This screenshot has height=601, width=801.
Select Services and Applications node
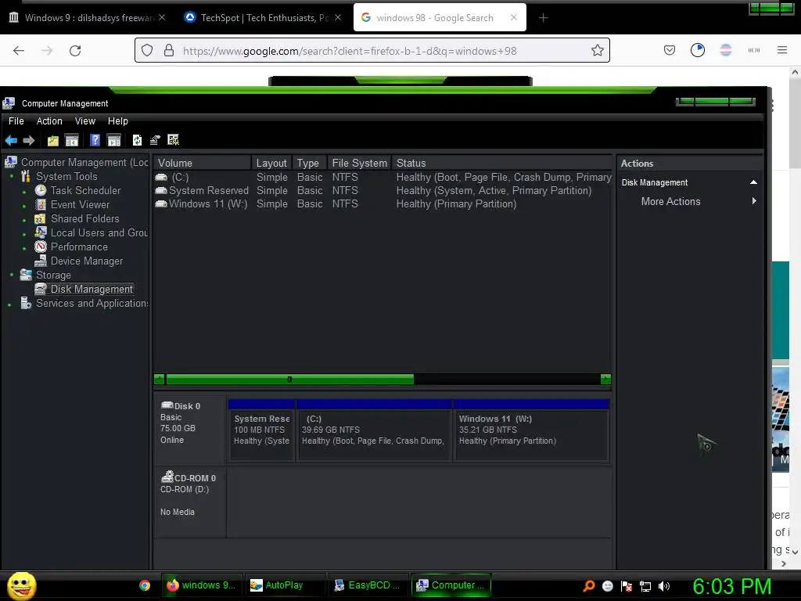click(x=92, y=304)
